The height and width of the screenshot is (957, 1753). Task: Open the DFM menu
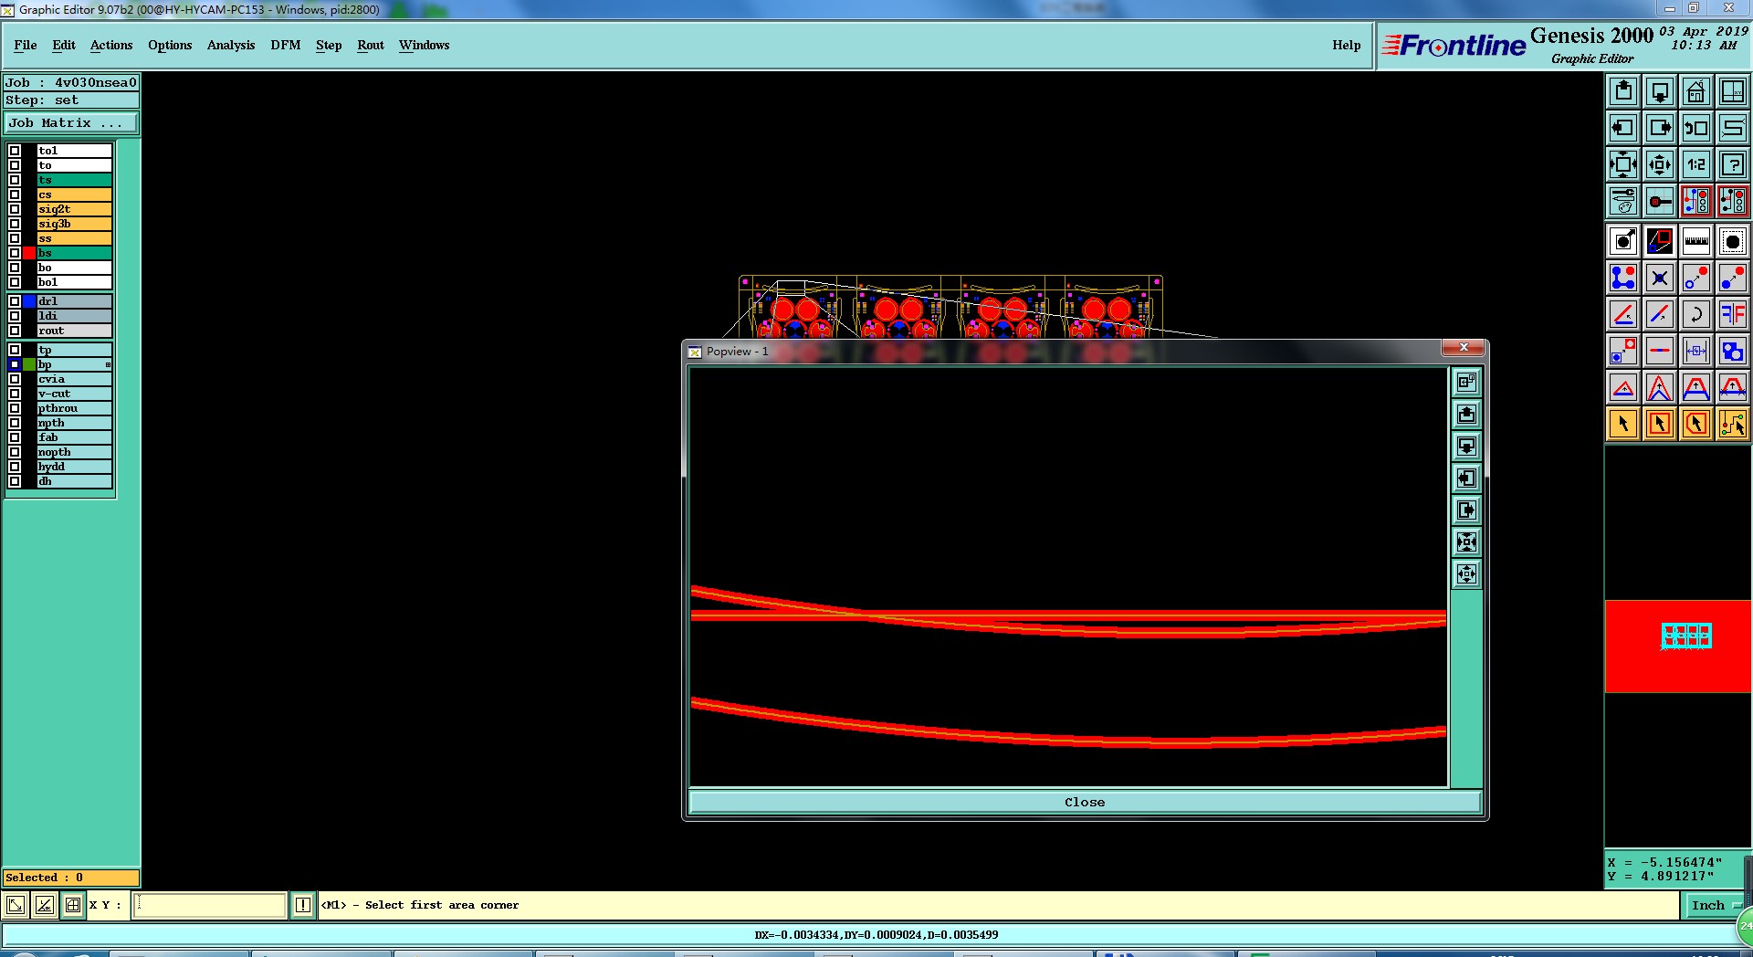286,45
